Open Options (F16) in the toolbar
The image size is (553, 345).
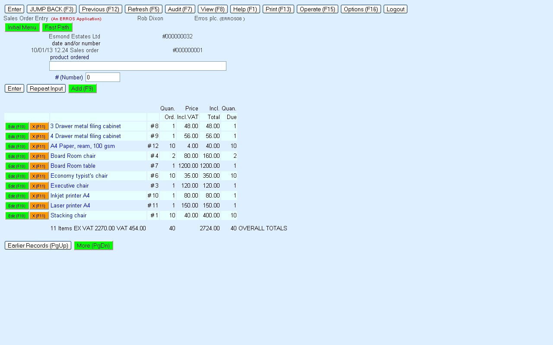point(361,9)
